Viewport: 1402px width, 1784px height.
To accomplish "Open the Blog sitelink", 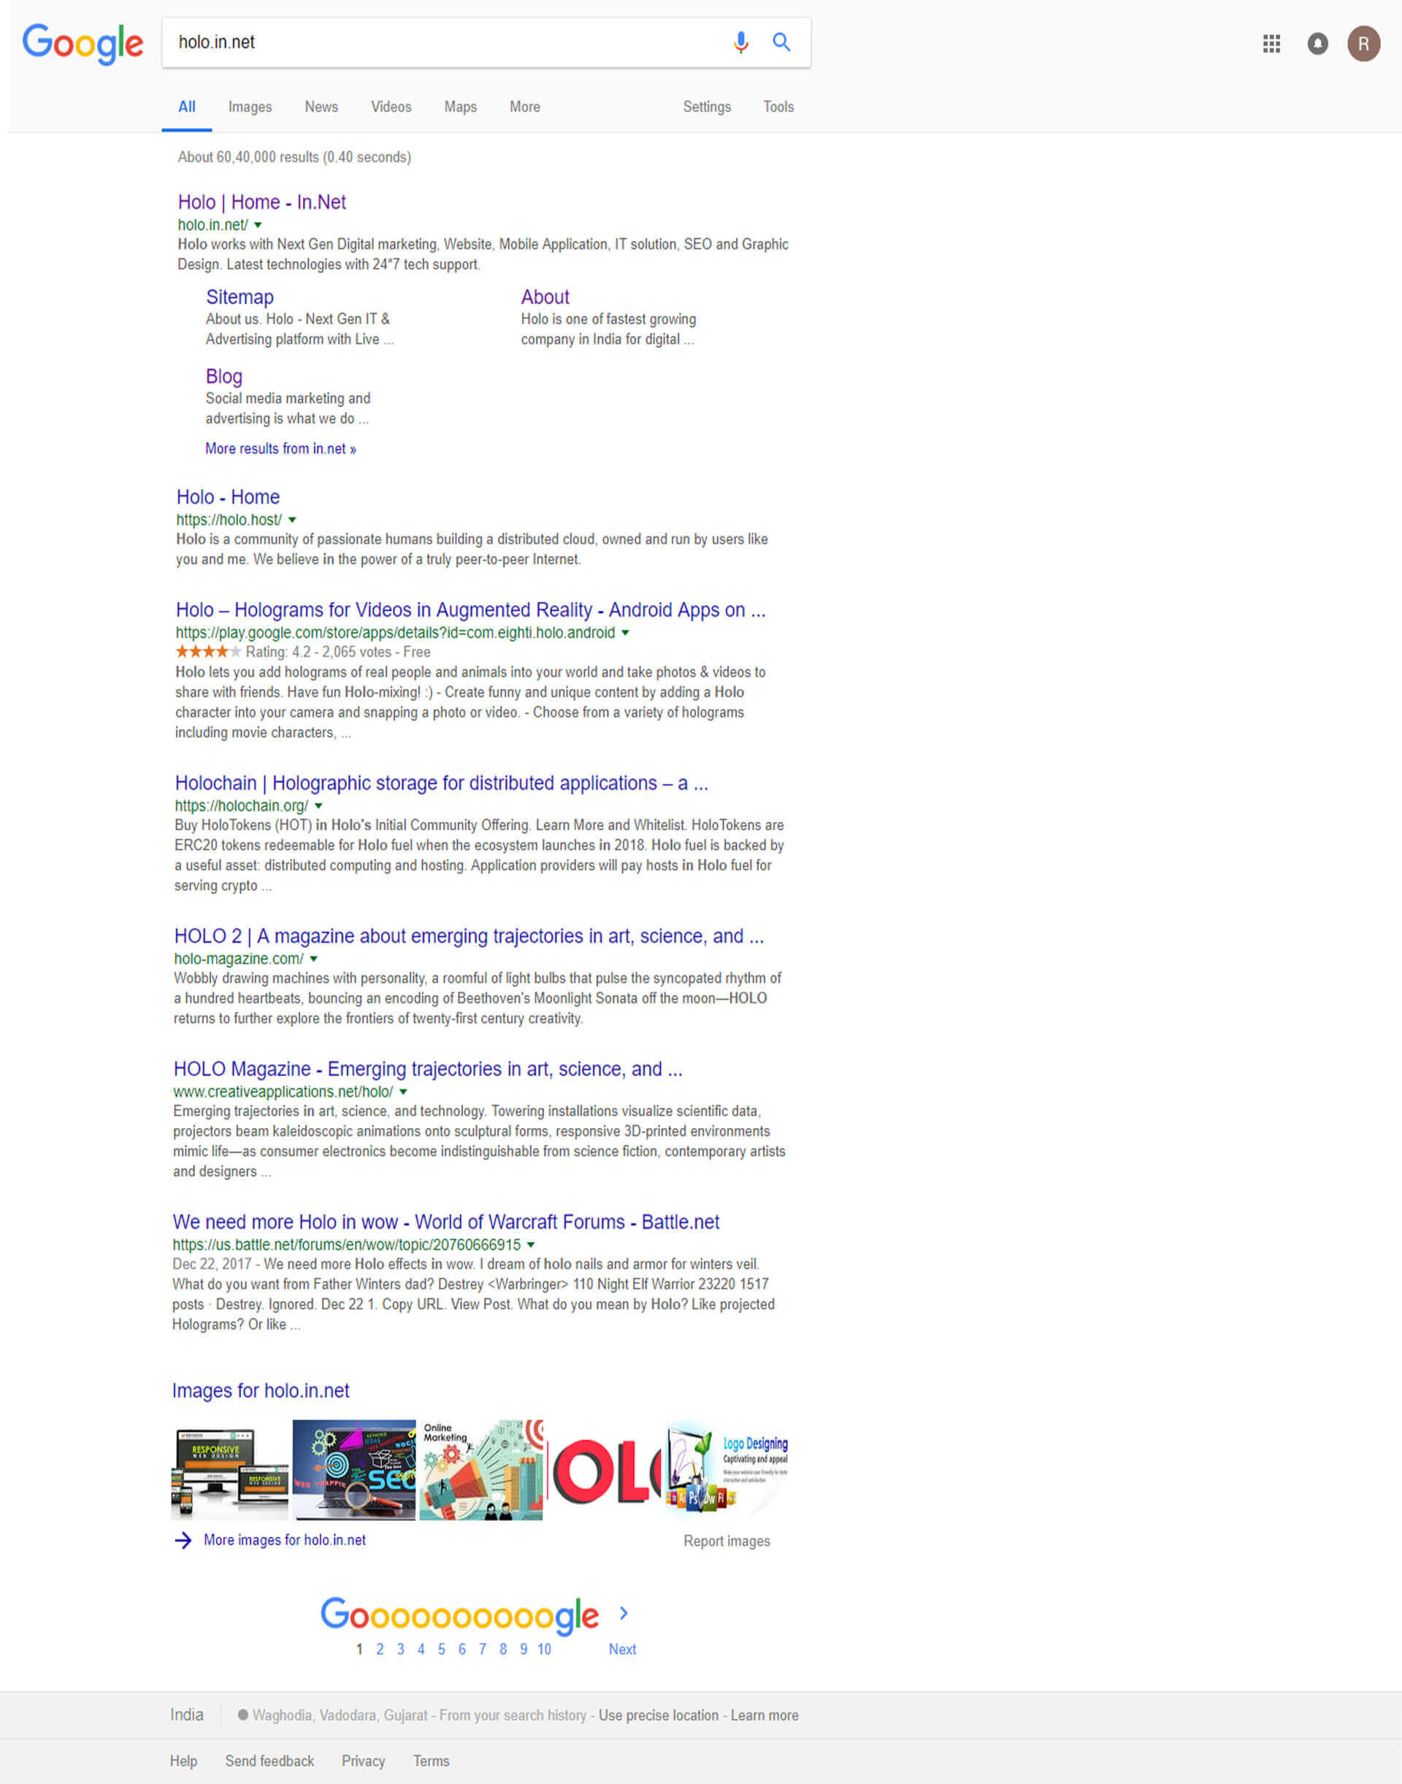I will pyautogui.click(x=223, y=376).
